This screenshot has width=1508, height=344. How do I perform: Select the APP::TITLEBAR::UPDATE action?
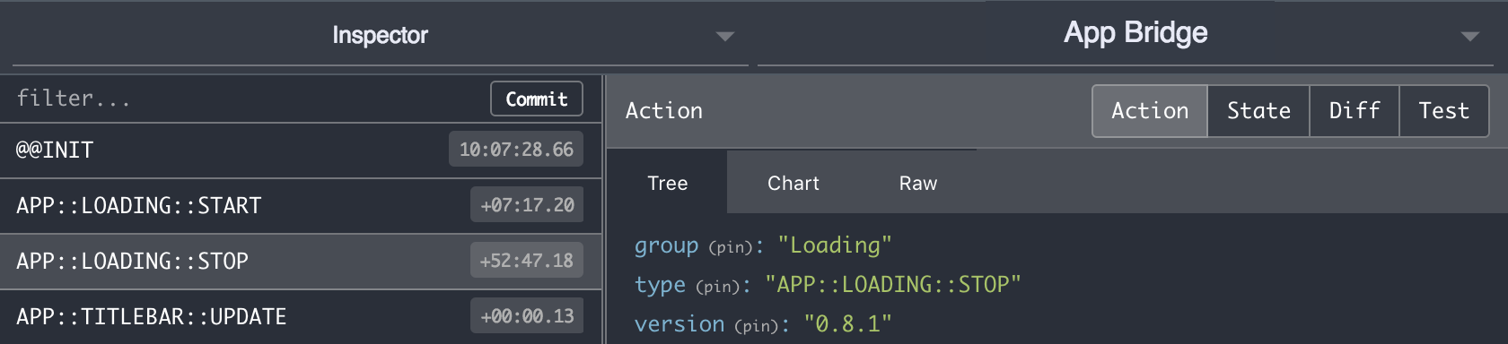point(301,316)
